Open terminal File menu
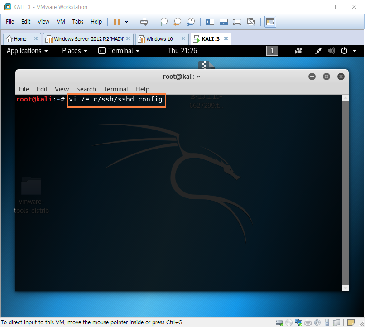The image size is (365, 327). click(24, 89)
